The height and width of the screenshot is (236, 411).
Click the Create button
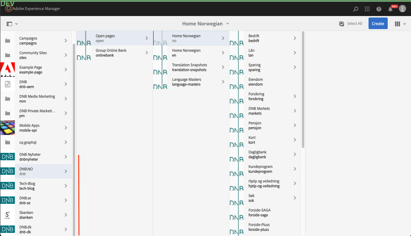(378, 24)
